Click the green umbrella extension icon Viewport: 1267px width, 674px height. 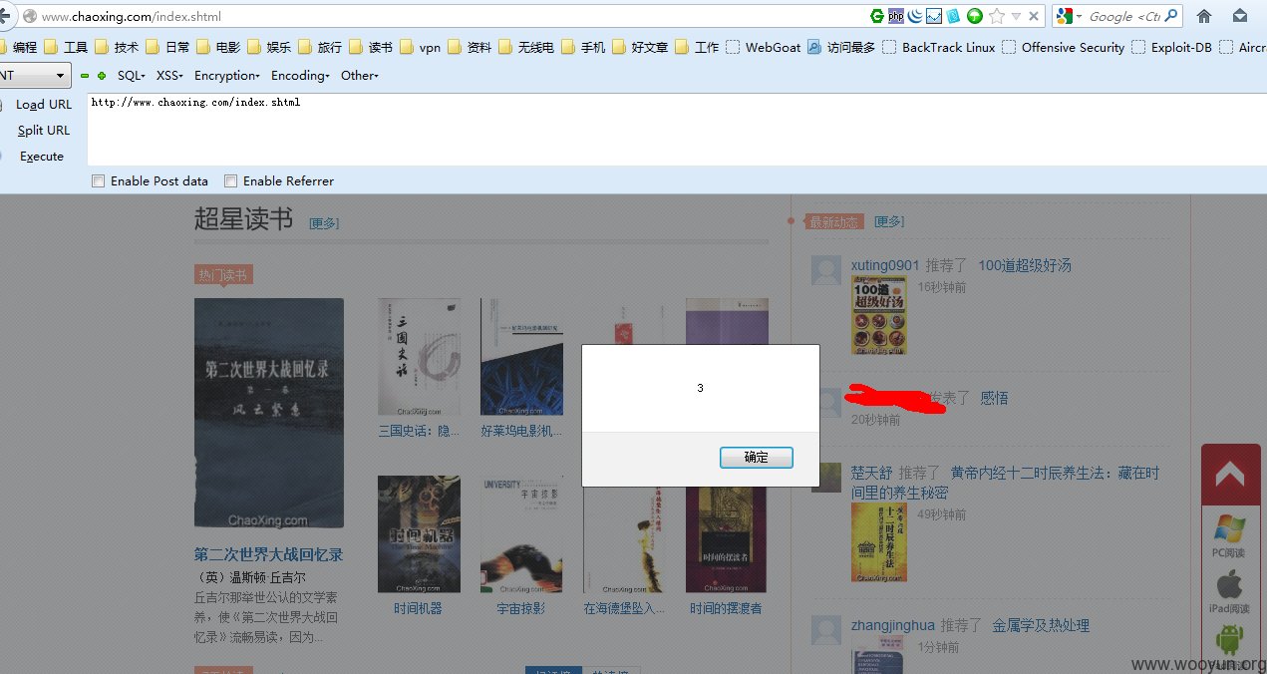coord(974,16)
